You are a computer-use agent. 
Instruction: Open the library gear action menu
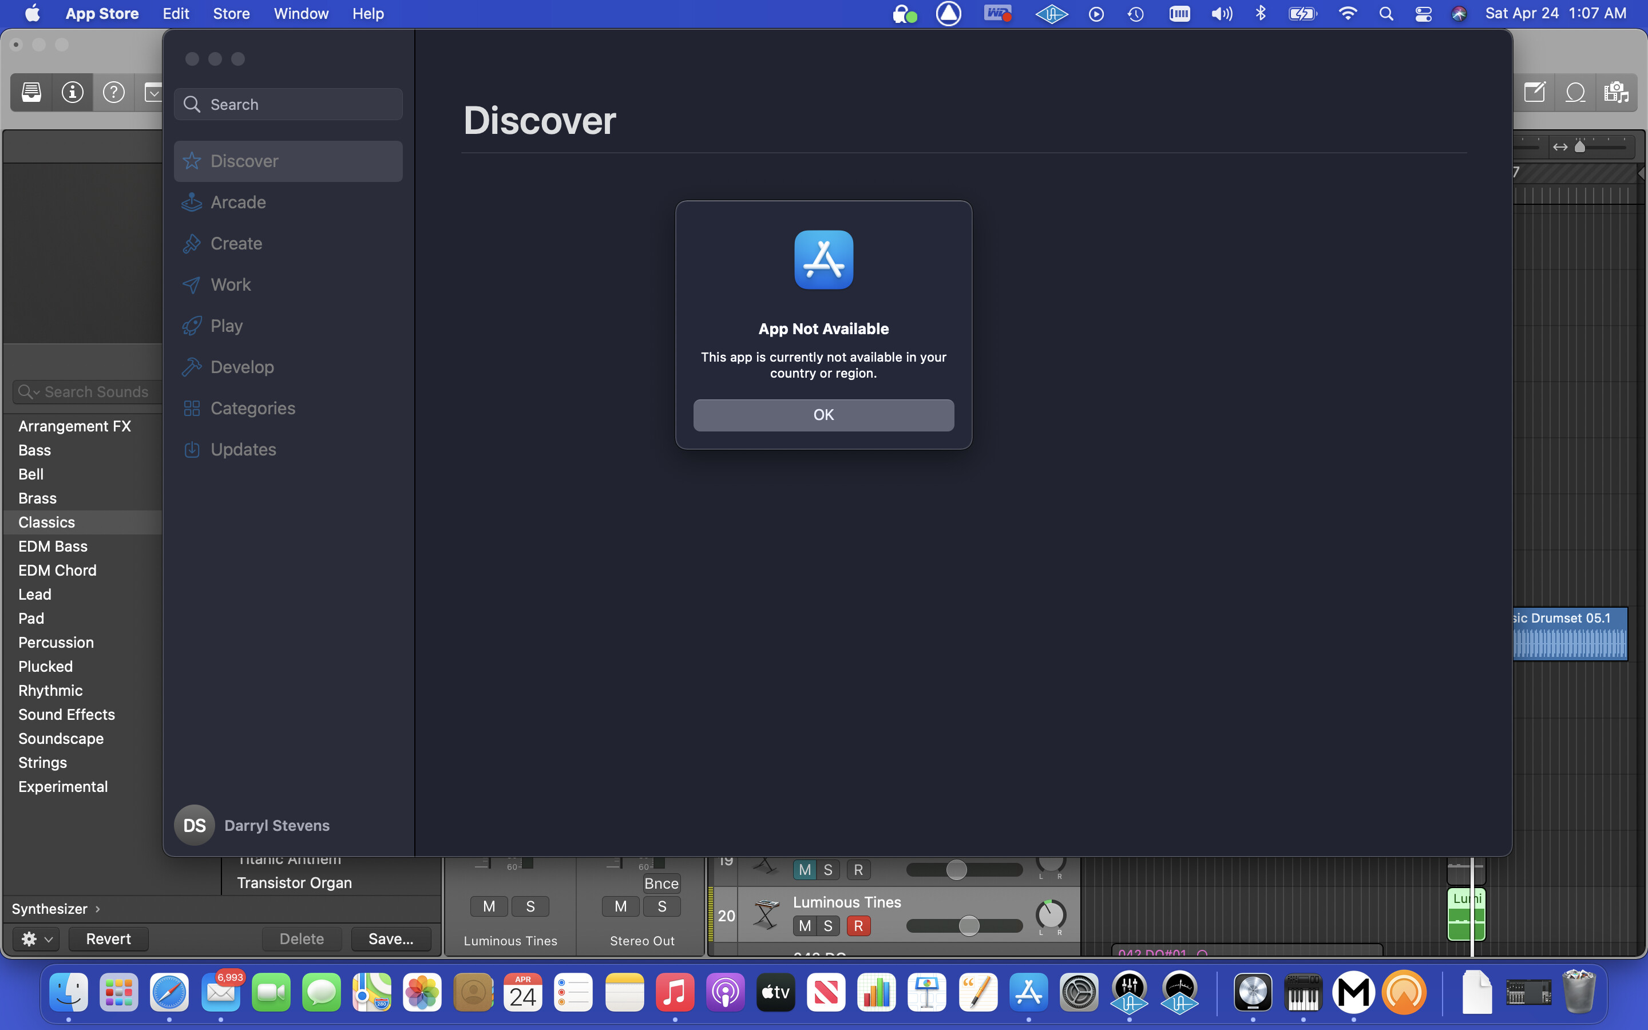tap(35, 938)
